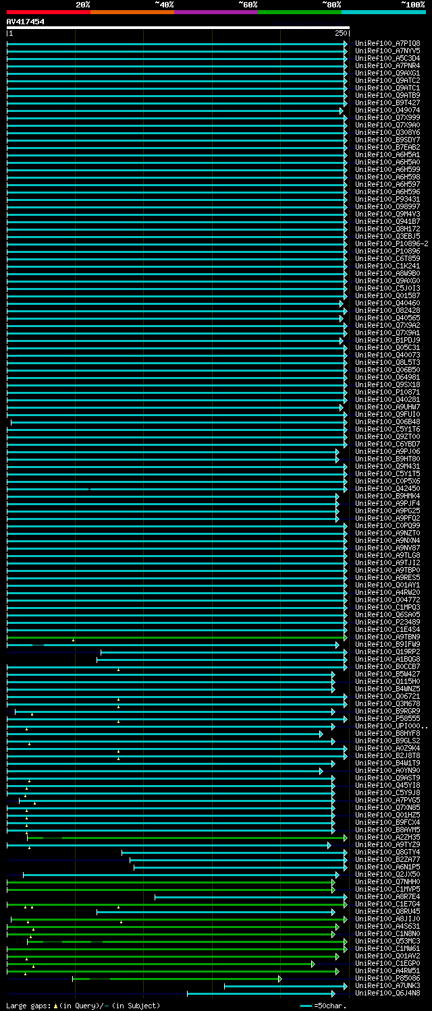
Task: Open the UniRef100_Q9AXG1 hit label
Action: click(x=387, y=73)
